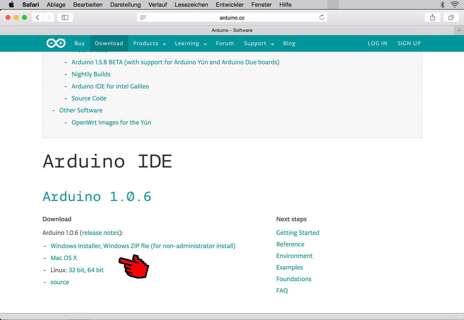Show all tabs button in Safari toolbar
The height and width of the screenshot is (320, 464).
coord(451,17)
